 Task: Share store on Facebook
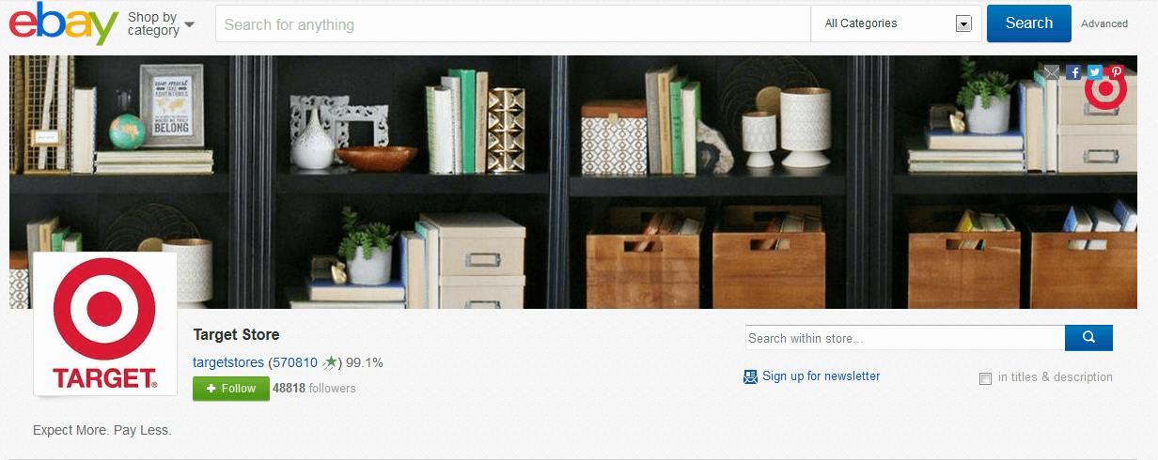pyautogui.click(x=1073, y=72)
